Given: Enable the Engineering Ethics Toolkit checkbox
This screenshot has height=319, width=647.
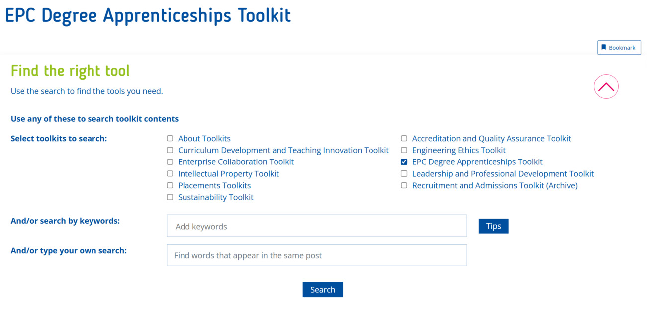Looking at the screenshot, I should (x=404, y=150).
